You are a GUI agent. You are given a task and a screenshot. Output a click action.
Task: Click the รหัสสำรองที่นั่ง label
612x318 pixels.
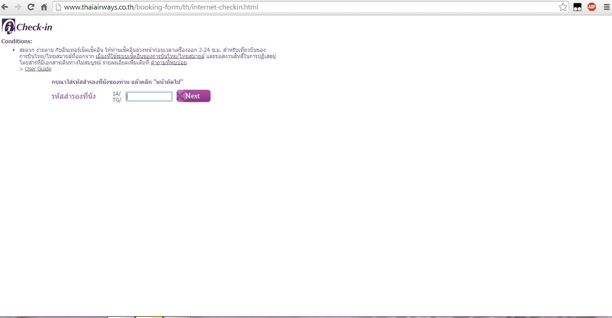[74, 97]
